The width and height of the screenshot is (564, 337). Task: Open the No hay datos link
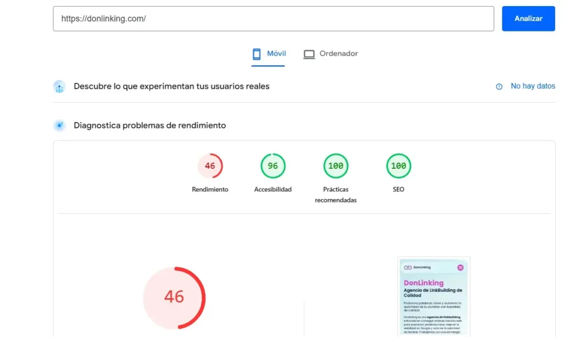click(x=533, y=86)
